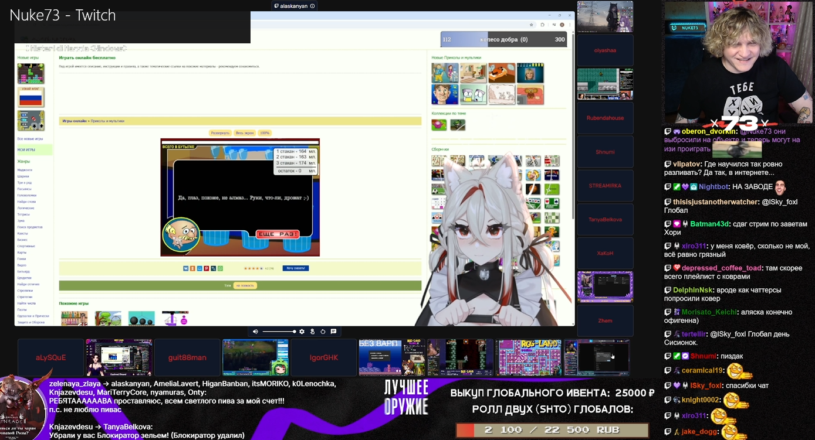Open the Игры онлайн breadcrumb link
Screen dimensions: 815x440
pyautogui.click(x=75, y=121)
